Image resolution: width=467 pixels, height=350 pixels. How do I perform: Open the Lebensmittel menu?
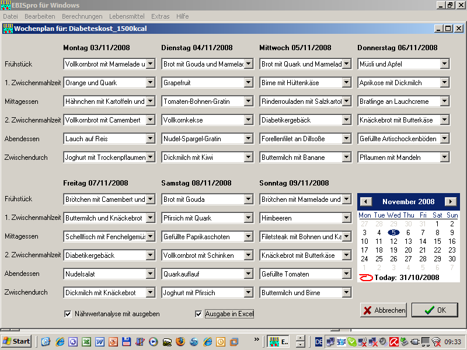click(x=127, y=16)
